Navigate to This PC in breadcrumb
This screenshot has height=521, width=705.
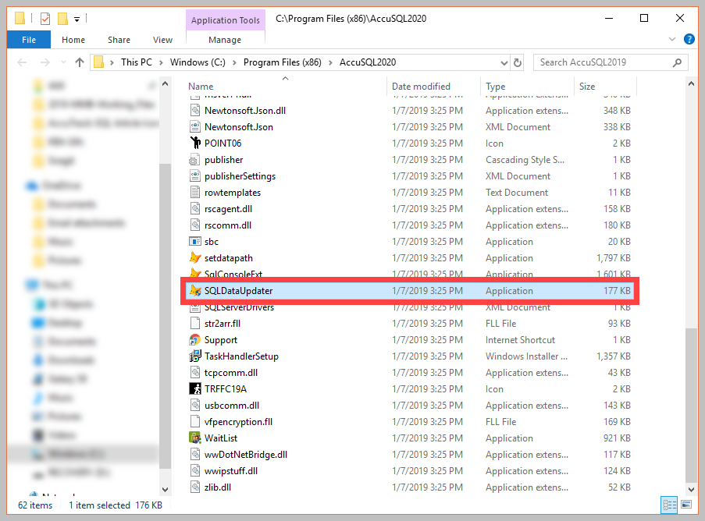pyautogui.click(x=136, y=62)
